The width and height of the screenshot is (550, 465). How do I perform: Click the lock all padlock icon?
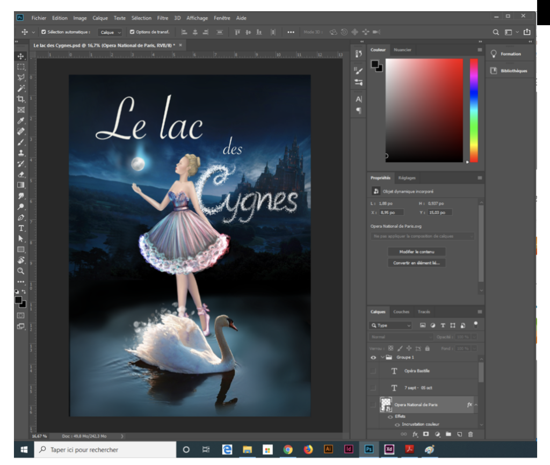(427, 348)
